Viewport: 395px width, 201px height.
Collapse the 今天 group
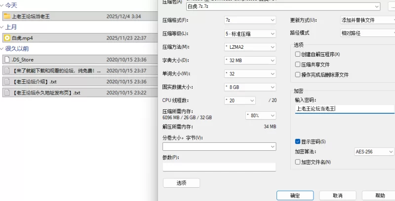[x=2, y=5]
